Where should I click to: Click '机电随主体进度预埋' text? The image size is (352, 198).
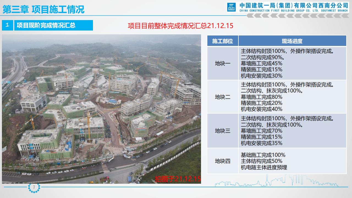(x=264, y=167)
